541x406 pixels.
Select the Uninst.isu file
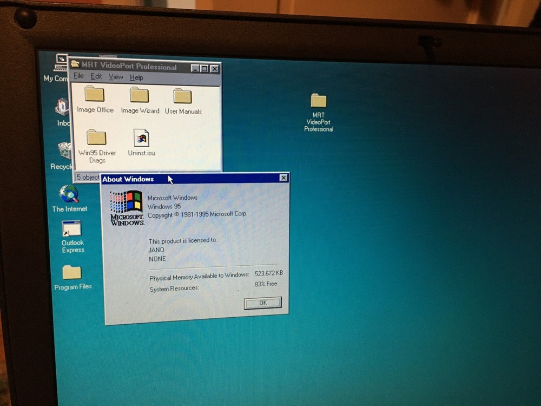tap(141, 139)
